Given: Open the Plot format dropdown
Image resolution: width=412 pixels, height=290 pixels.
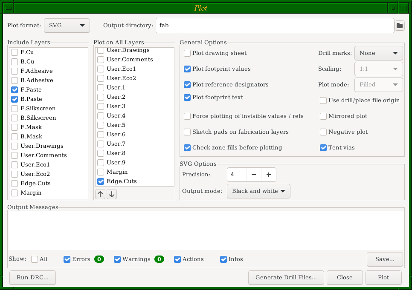Looking at the screenshot, I should pyautogui.click(x=67, y=26).
